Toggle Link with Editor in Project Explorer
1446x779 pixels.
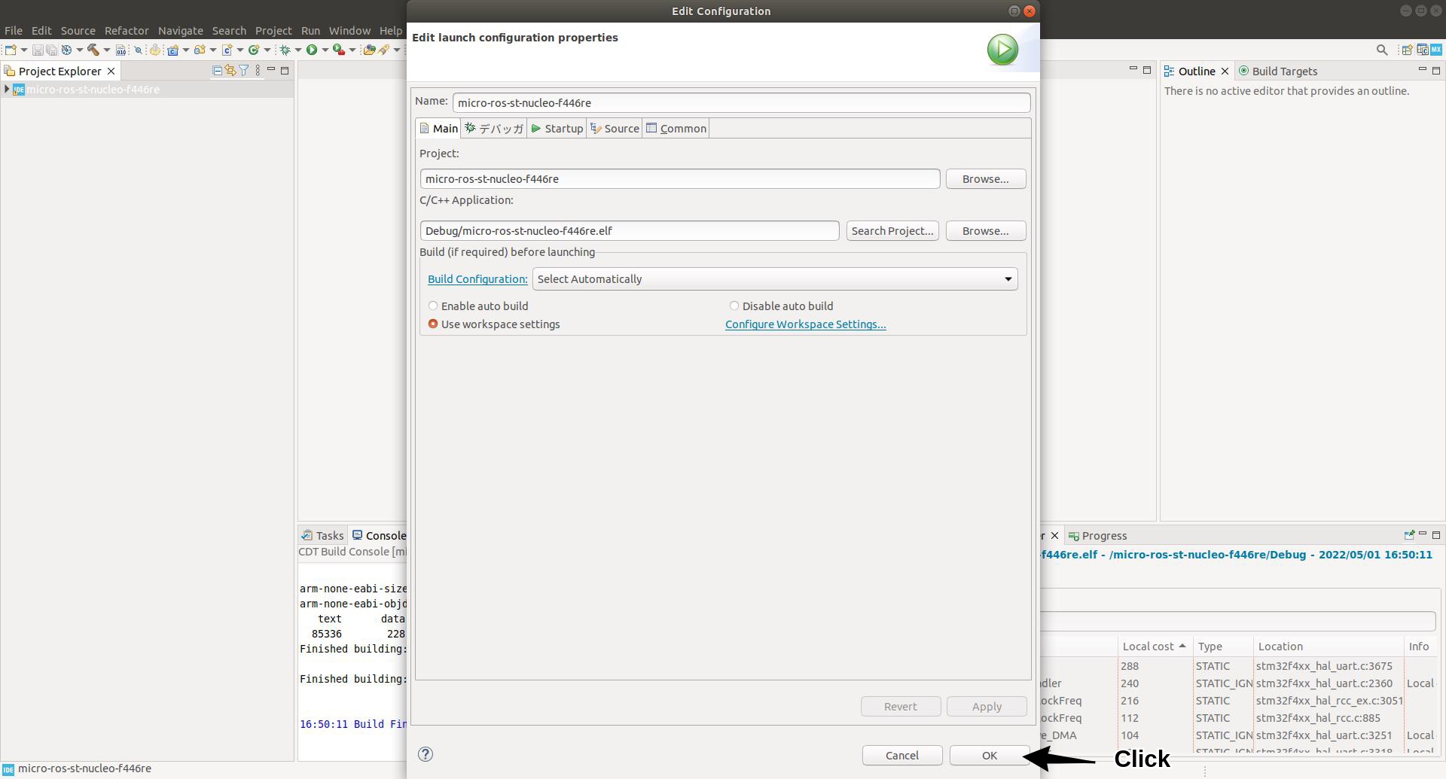(x=230, y=71)
